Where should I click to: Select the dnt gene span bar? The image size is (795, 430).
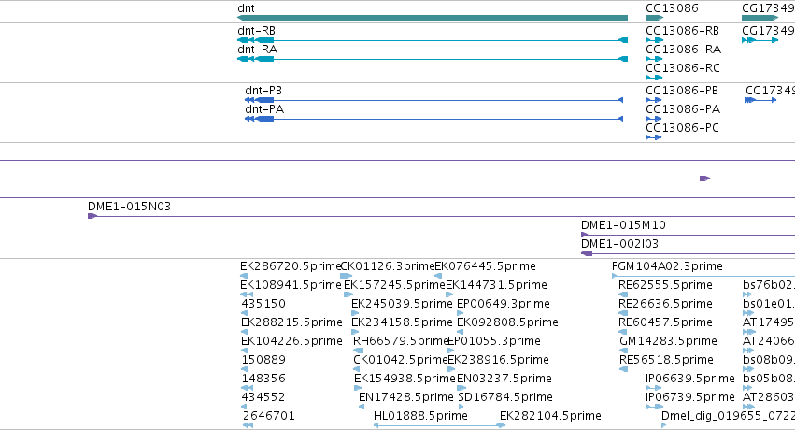433,18
